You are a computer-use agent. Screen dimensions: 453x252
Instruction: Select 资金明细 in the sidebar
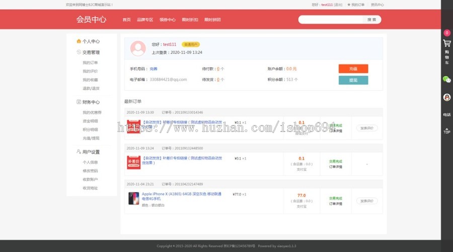(x=90, y=121)
